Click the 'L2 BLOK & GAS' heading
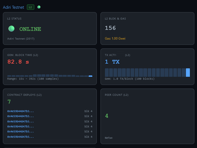 [x=115, y=18]
